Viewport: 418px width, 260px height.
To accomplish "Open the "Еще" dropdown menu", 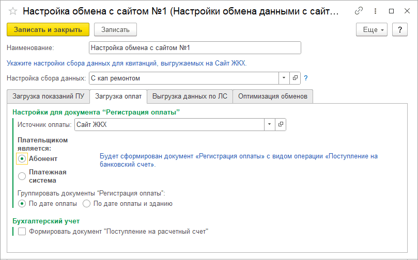I will (371, 30).
